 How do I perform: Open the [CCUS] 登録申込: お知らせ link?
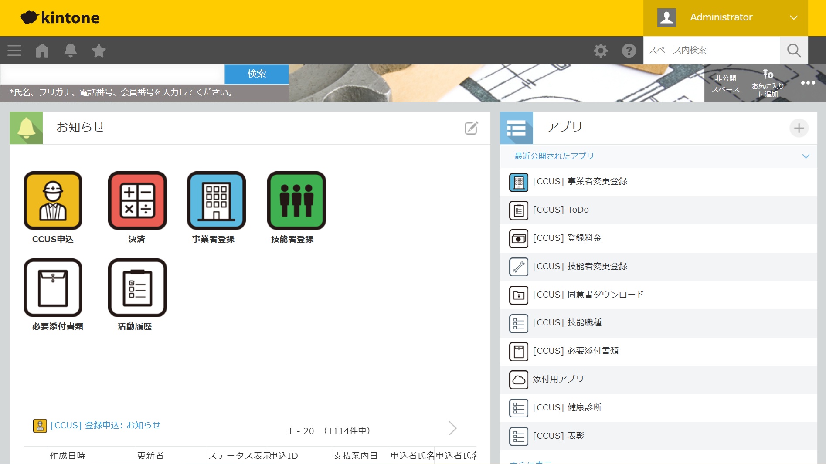click(105, 425)
